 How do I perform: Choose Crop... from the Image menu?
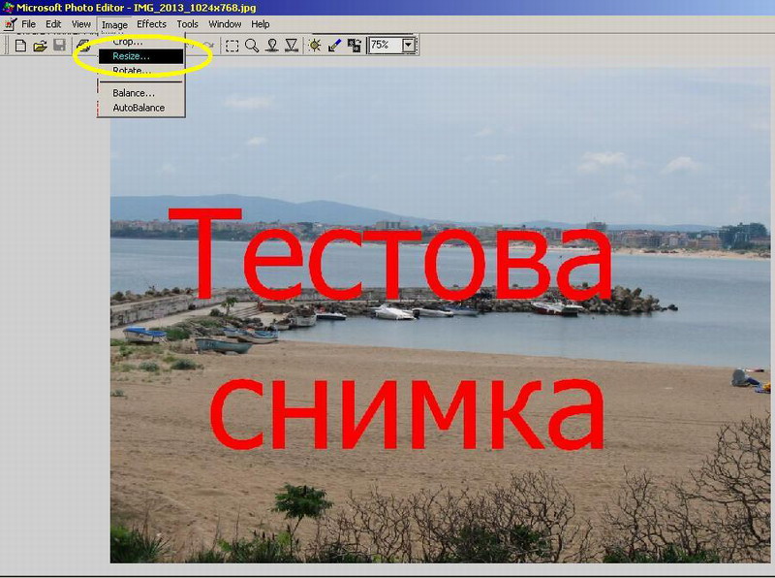click(128, 42)
